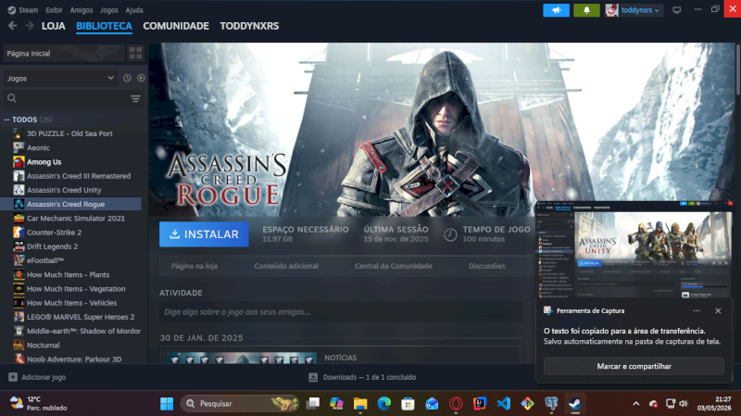Click the Steam icon on the taskbar
Image resolution: width=741 pixels, height=416 pixels.
click(574, 404)
